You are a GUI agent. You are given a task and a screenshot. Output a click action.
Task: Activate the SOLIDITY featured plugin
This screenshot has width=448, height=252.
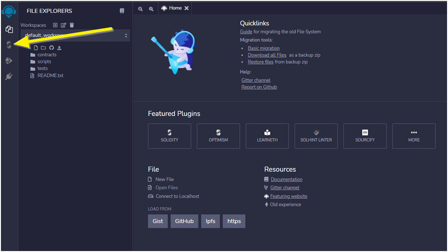[169, 136]
